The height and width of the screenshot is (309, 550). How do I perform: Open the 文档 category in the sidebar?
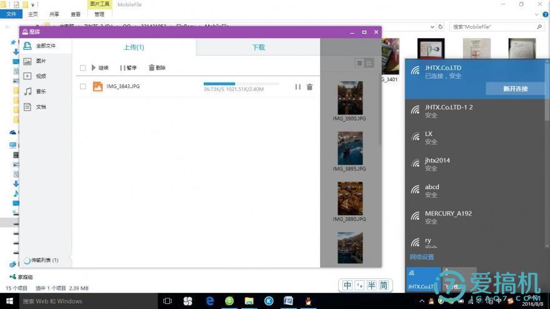[x=41, y=107]
